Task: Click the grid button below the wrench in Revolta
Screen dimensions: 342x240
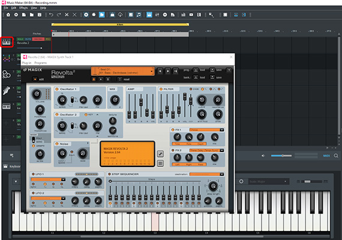Action: (x=160, y=163)
